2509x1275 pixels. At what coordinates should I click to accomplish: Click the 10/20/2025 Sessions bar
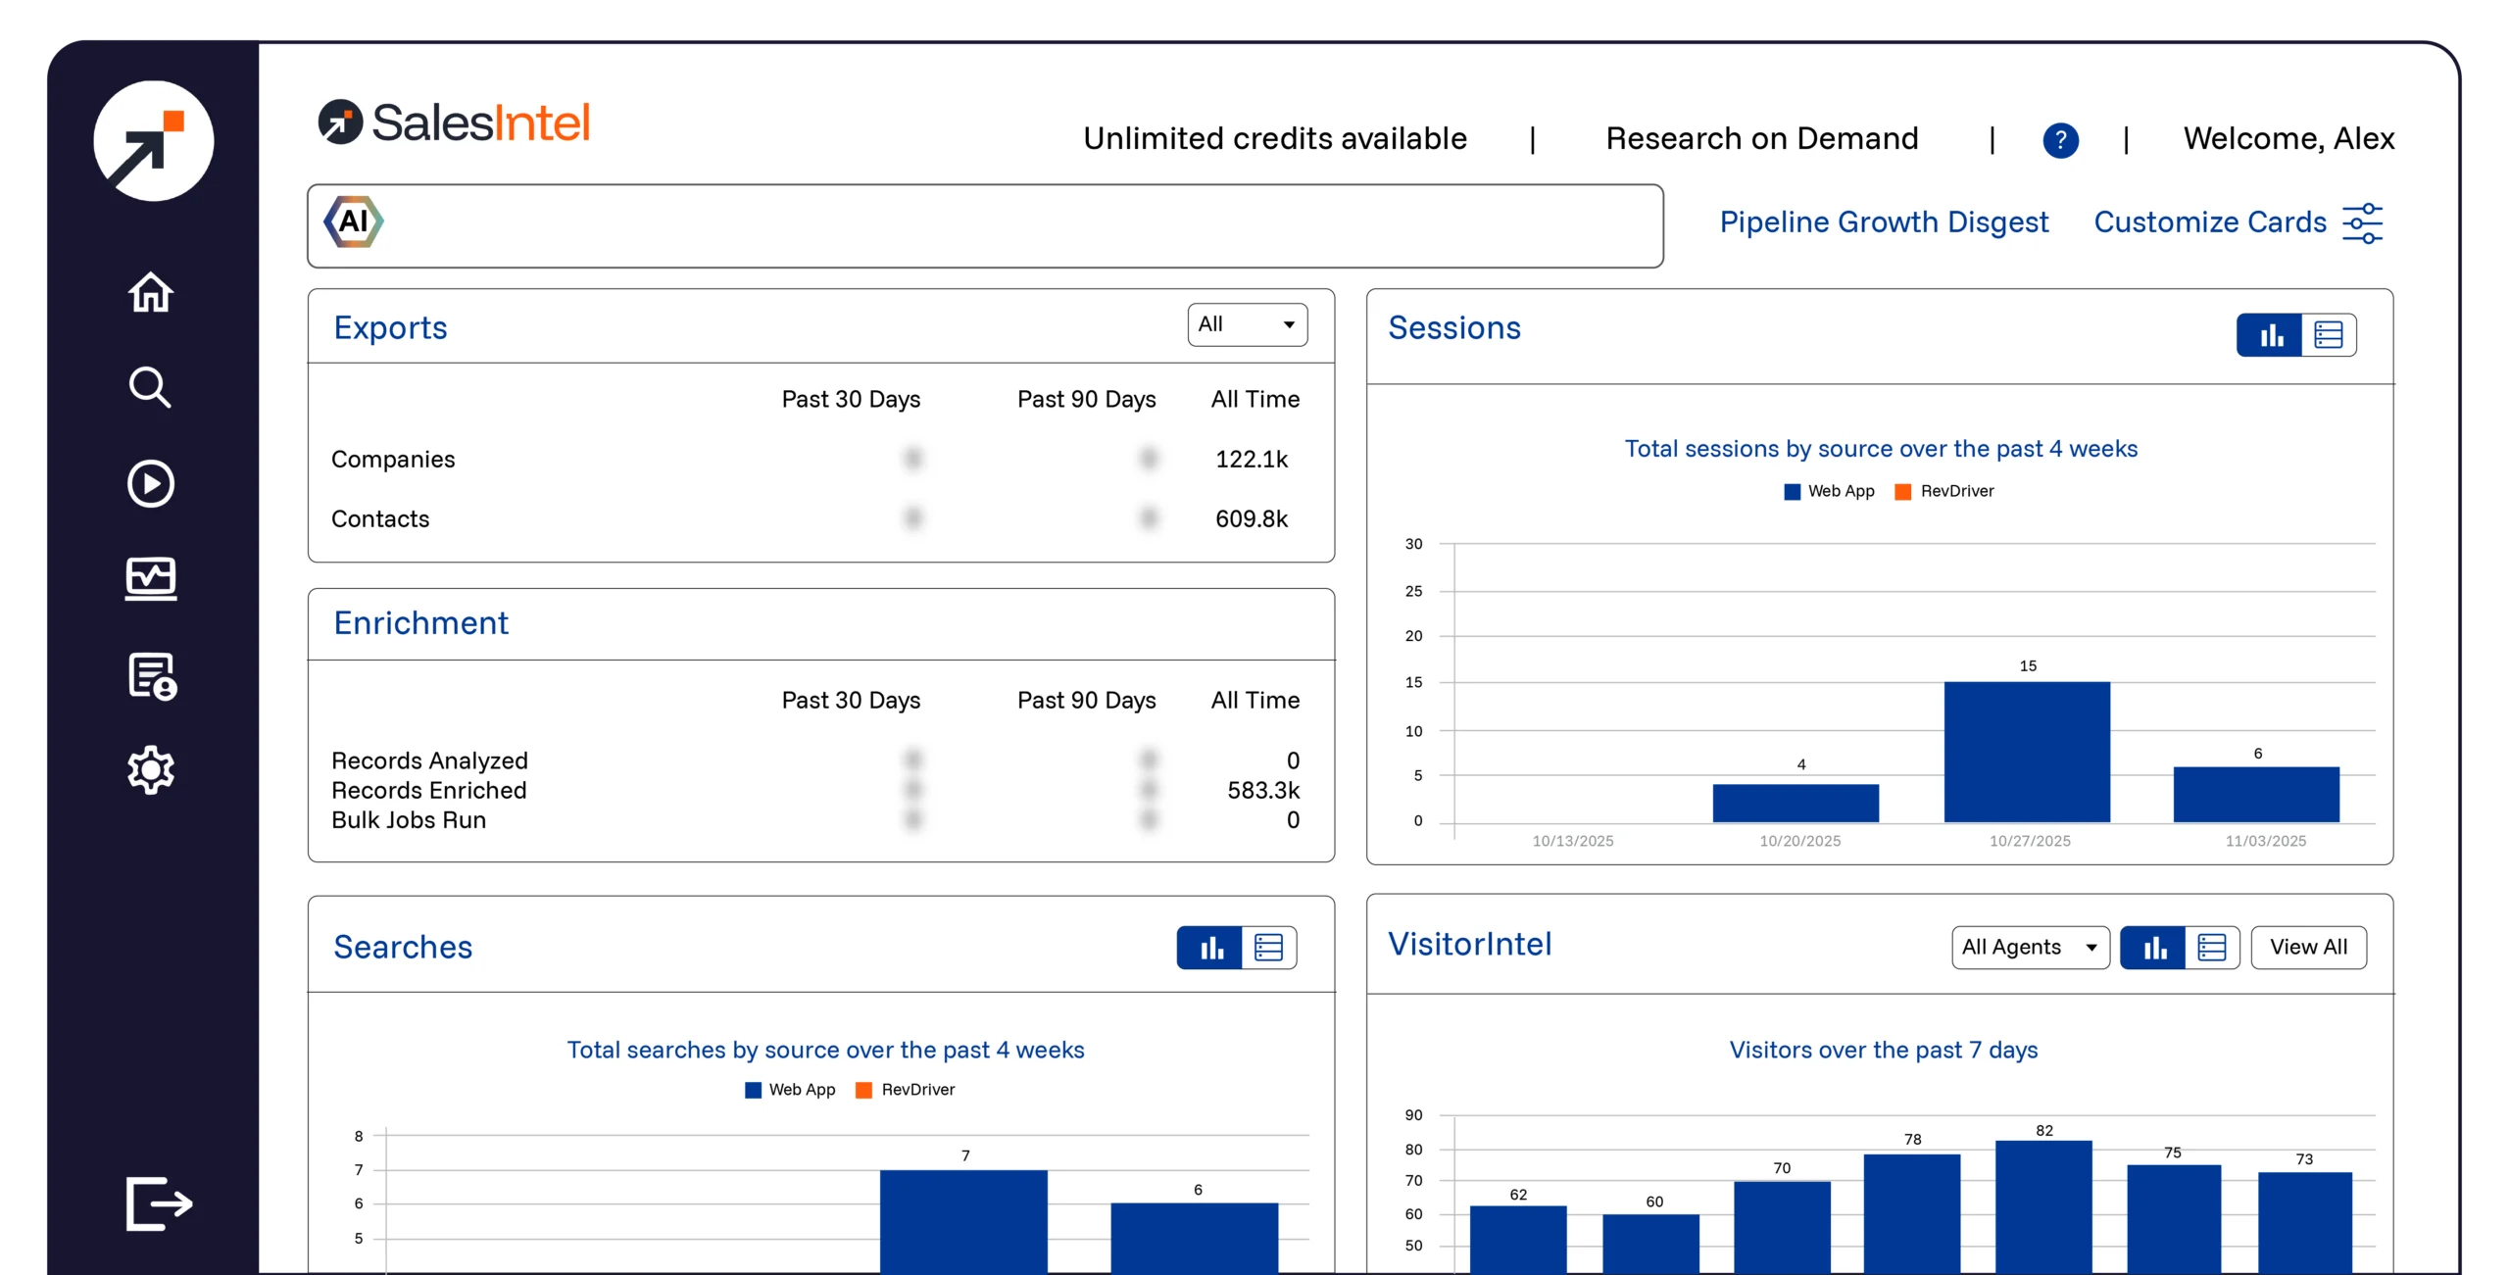point(1796,804)
